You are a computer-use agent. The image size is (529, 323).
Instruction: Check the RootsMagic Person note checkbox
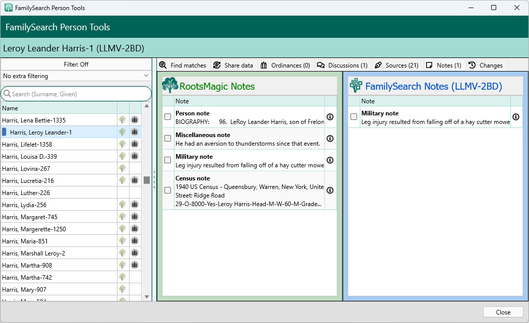[167, 117]
